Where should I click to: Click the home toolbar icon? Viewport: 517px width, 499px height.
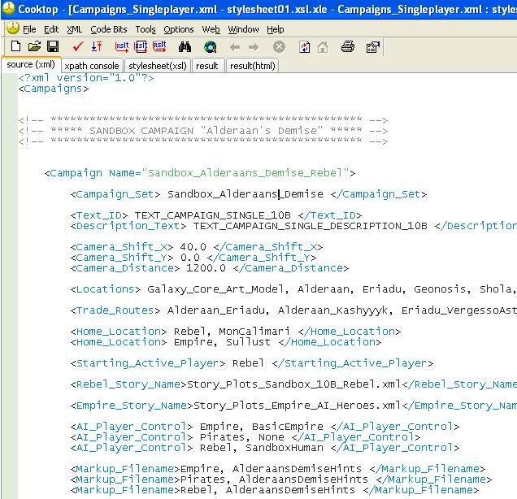coord(323,47)
